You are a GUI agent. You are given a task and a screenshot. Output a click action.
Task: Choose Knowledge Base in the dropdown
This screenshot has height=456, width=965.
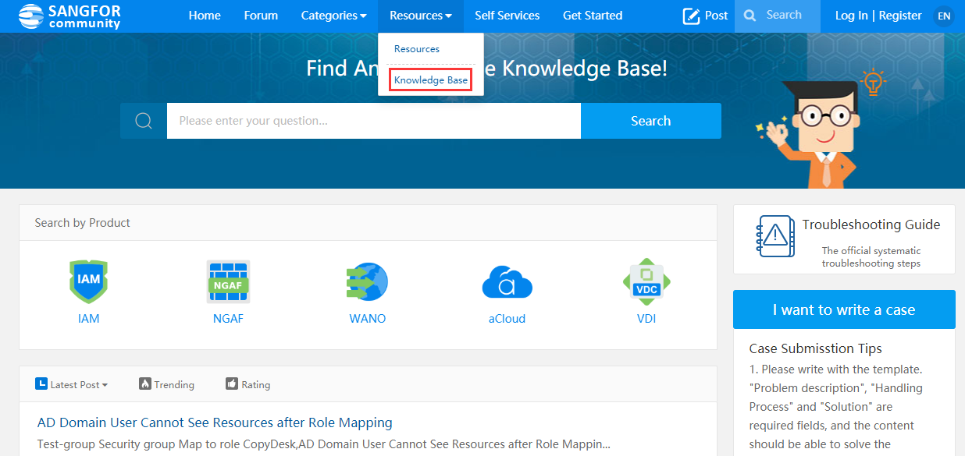point(431,80)
